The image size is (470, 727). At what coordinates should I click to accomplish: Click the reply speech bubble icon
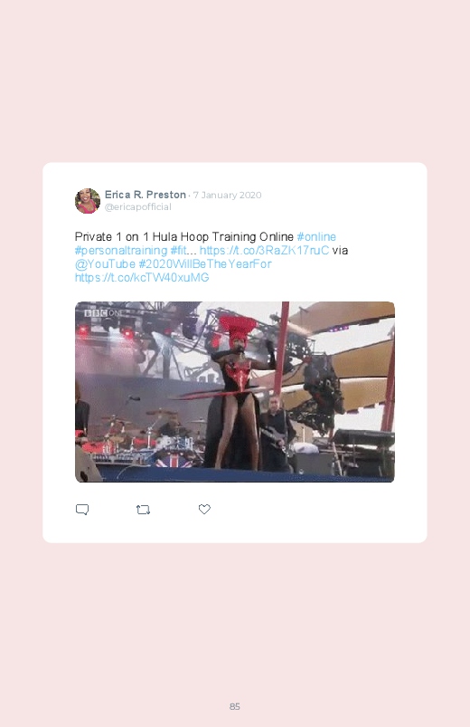point(82,510)
